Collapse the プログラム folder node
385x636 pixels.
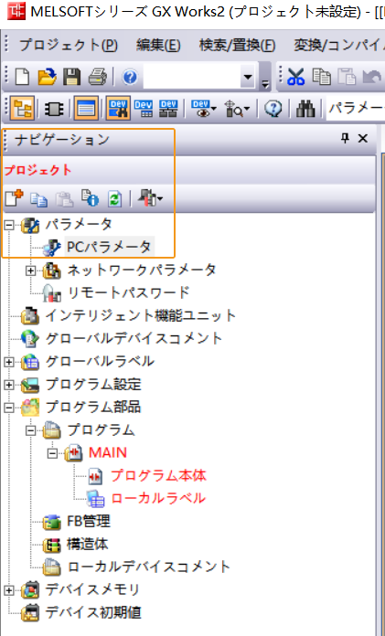click(30, 430)
